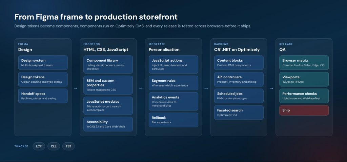Click the RELEASE column label
This screenshot has height=162, width=347.
(286, 44)
